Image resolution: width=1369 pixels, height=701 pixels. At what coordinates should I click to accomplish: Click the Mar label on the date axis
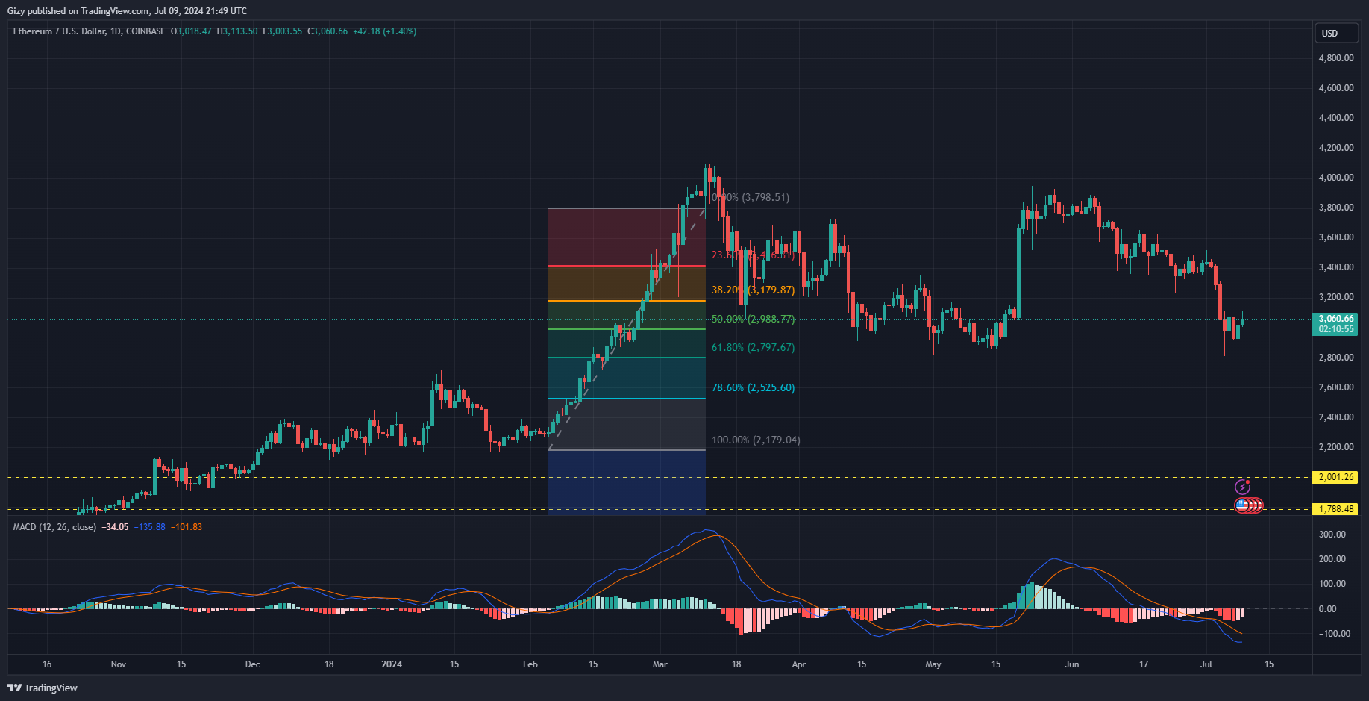[660, 664]
